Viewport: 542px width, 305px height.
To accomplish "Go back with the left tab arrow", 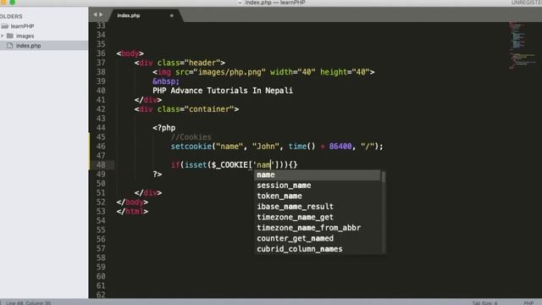I will [x=95, y=14].
